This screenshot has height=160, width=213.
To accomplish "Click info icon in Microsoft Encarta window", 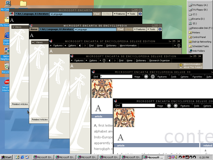I will [x=140, y=14].
